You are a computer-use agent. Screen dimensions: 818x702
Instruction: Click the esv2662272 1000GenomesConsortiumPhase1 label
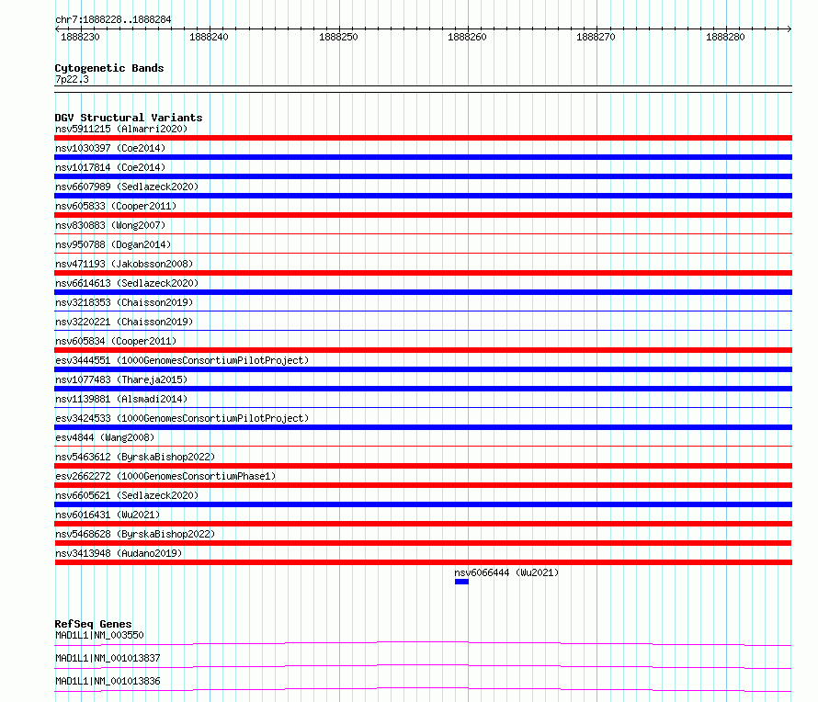point(165,476)
